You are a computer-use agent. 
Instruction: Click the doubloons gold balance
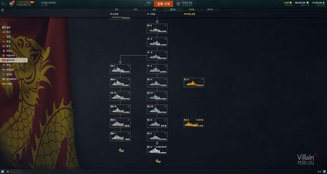click(288, 3)
